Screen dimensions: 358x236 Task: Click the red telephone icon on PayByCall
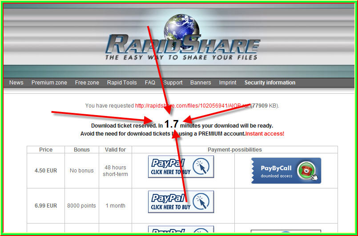click(306, 170)
